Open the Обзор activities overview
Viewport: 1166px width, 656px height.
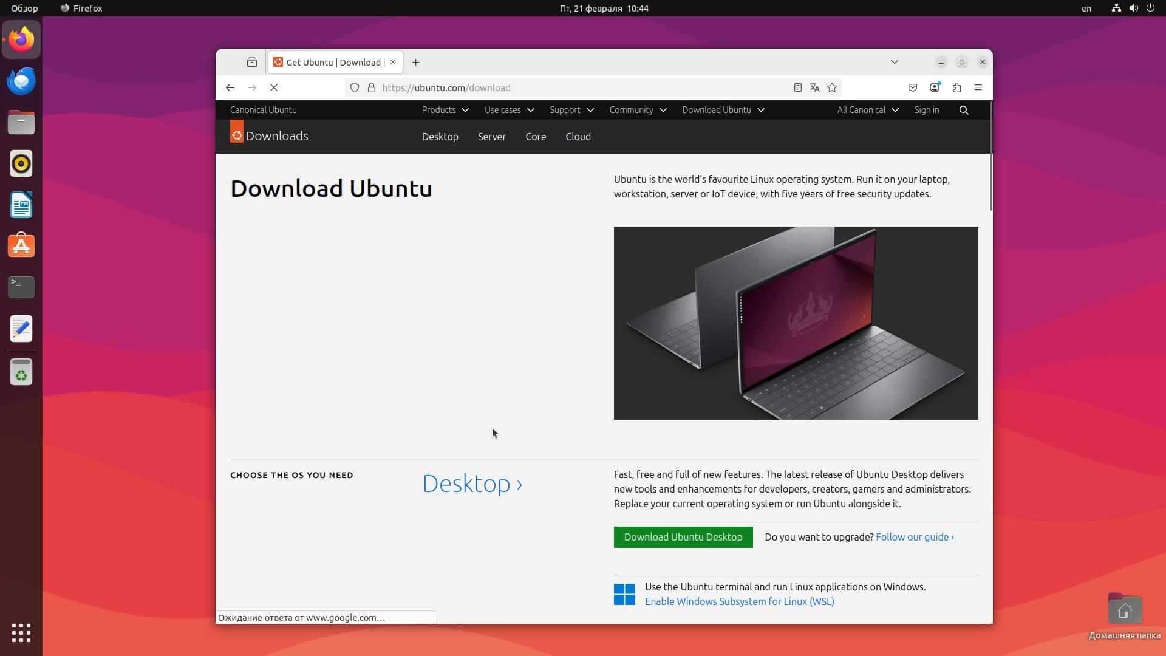[x=24, y=9]
